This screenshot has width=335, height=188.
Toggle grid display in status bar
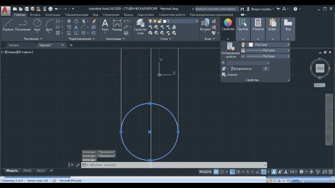(216, 172)
